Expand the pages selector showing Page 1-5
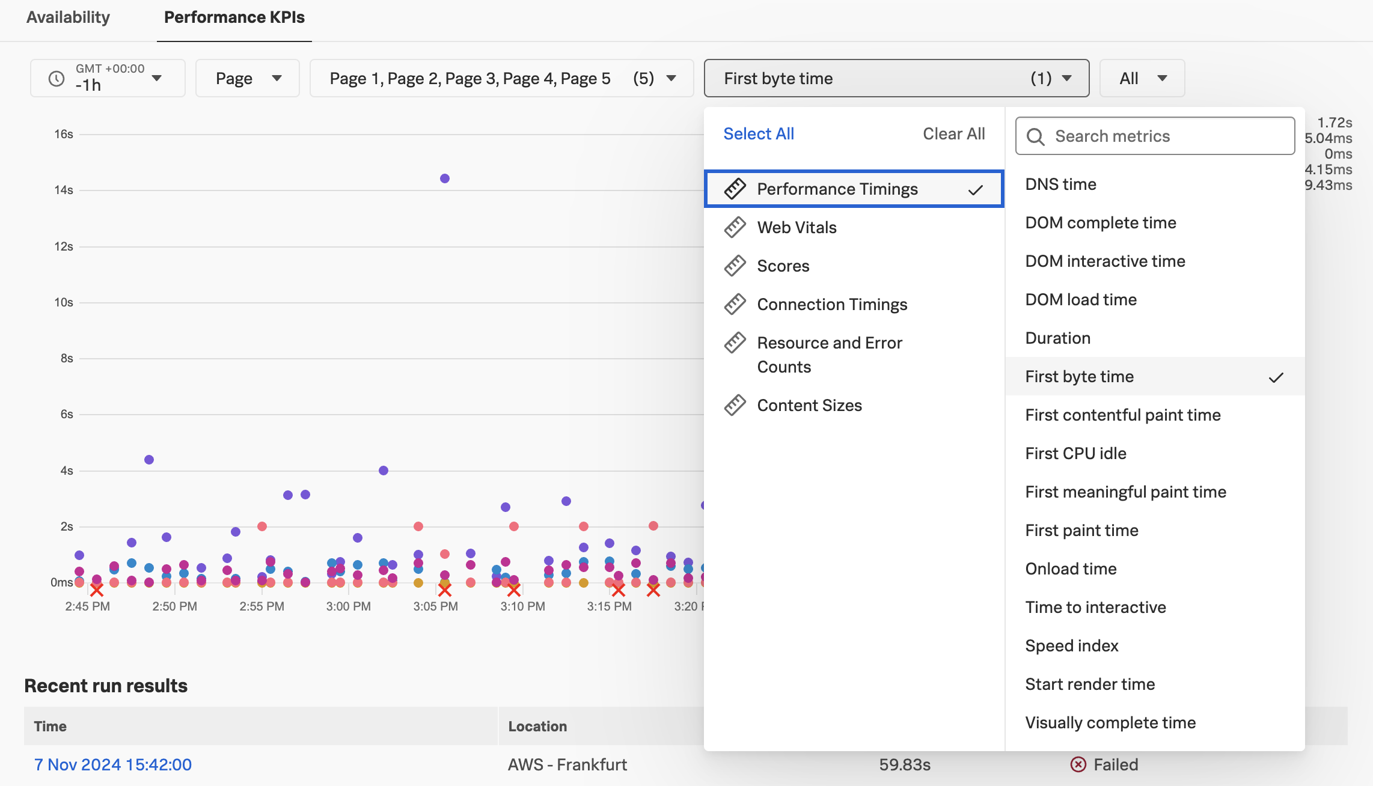This screenshot has width=1373, height=786. click(x=501, y=79)
